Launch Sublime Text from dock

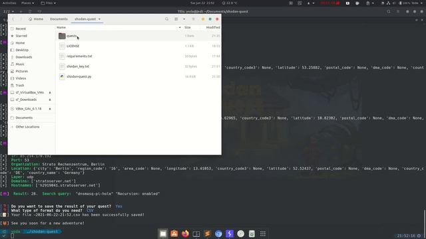(x=207, y=234)
